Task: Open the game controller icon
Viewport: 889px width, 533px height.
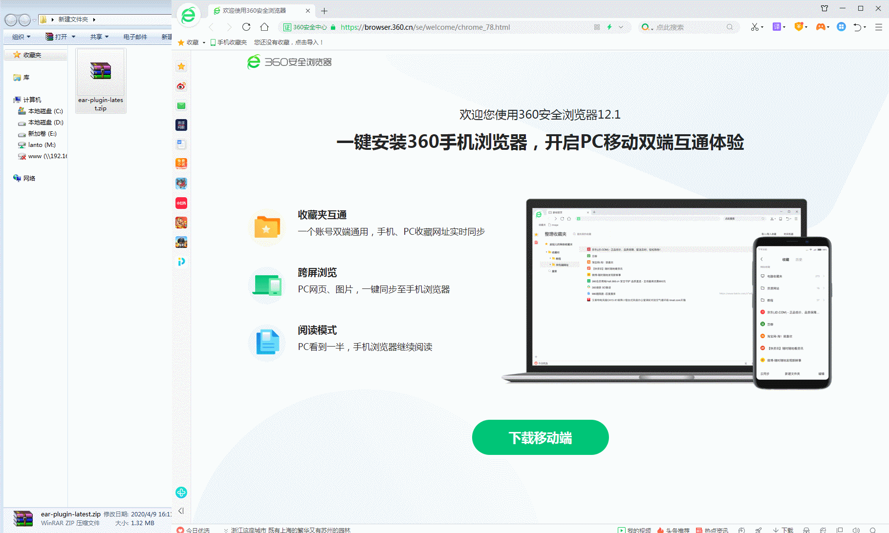Action: click(x=820, y=27)
